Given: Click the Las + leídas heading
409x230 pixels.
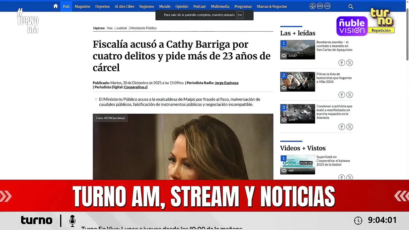Looking at the screenshot, I should tap(298, 33).
